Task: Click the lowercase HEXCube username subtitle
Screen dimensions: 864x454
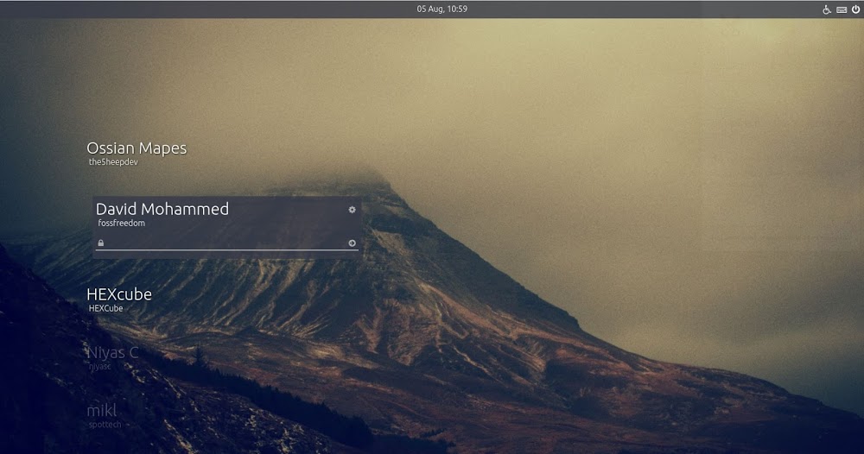Action: click(x=106, y=308)
